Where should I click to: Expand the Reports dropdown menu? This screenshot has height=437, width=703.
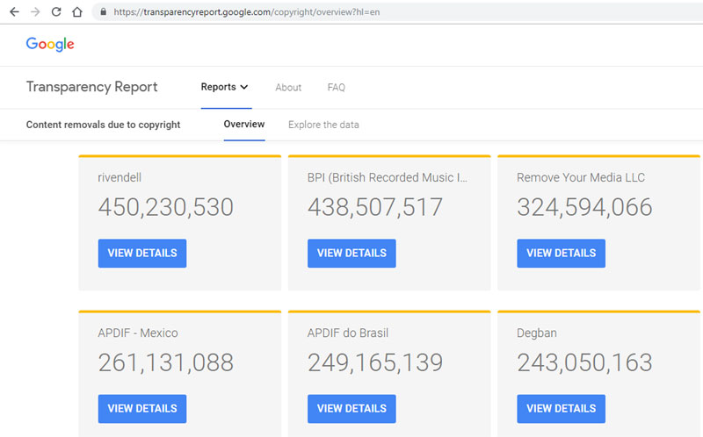(x=224, y=87)
